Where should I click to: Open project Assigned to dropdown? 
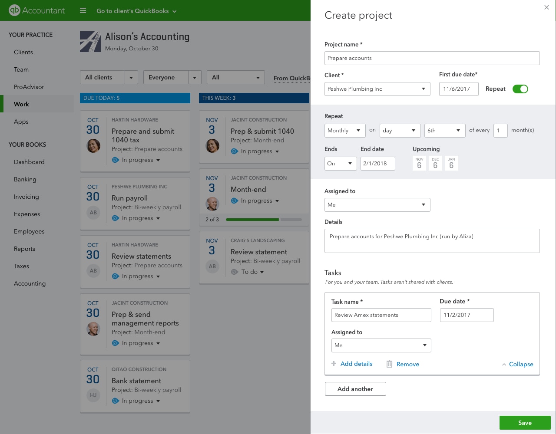click(x=377, y=205)
